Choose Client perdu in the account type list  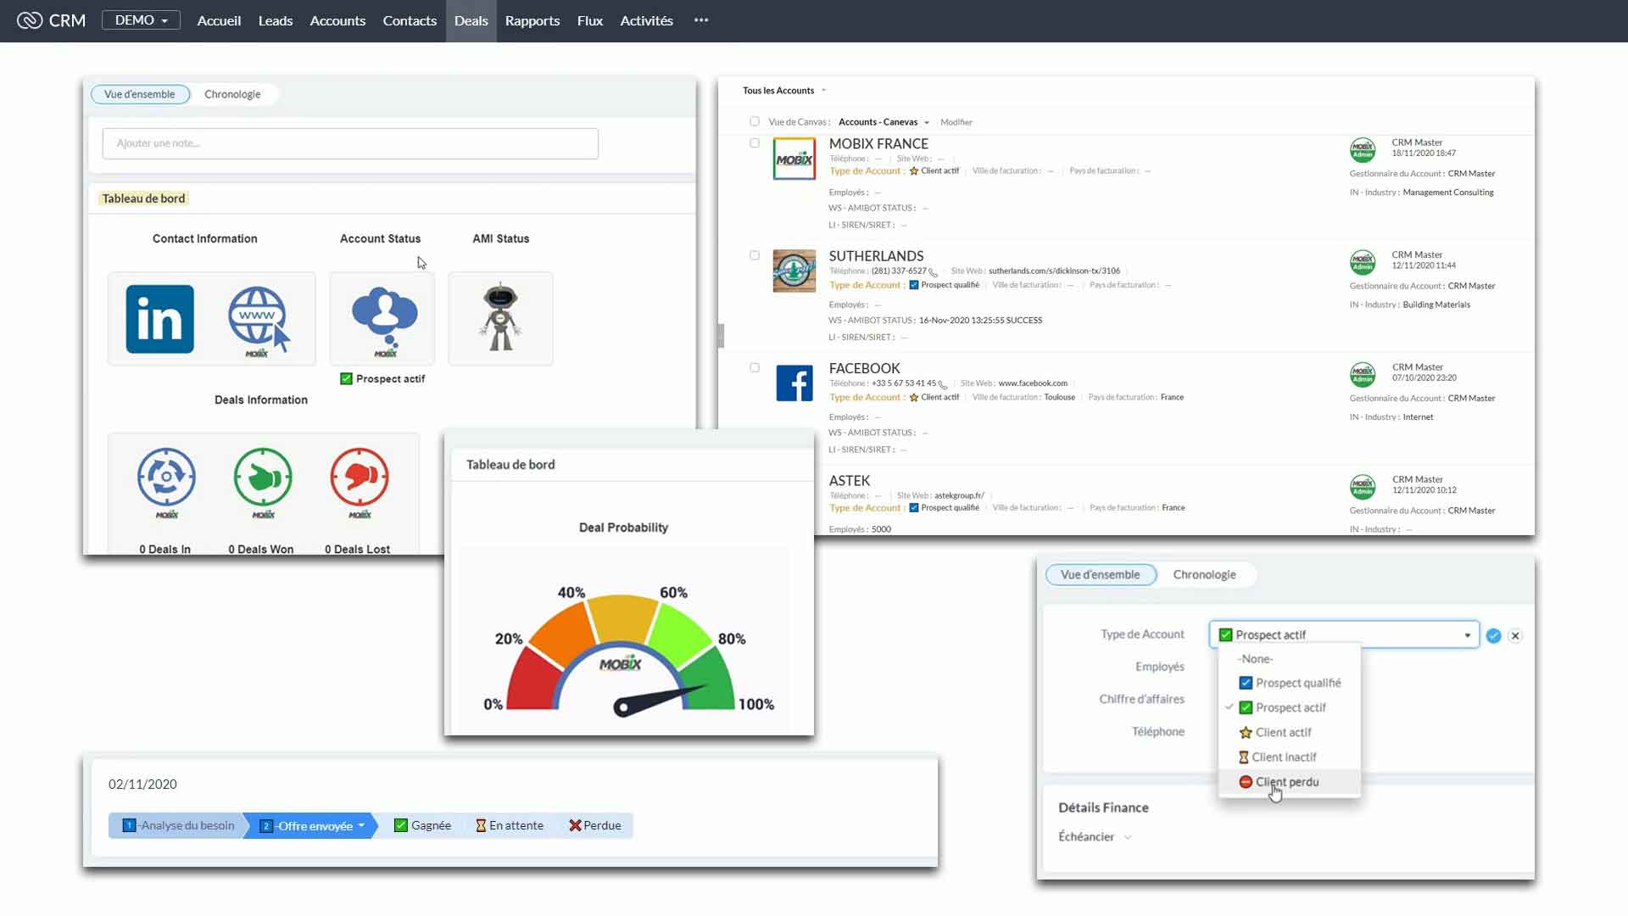pyautogui.click(x=1290, y=782)
